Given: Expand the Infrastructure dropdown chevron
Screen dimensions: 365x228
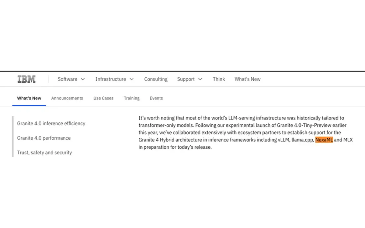Looking at the screenshot, I should 131,79.
